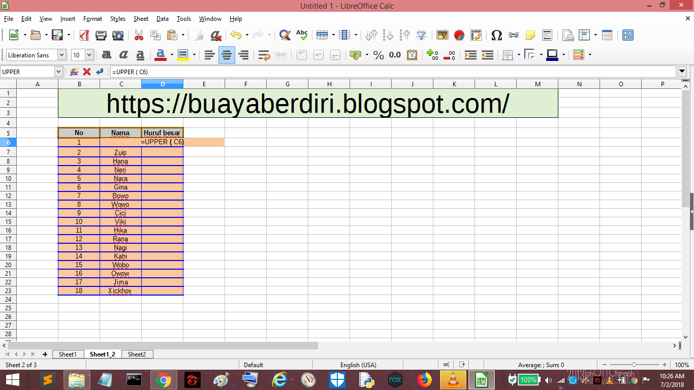The image size is (694, 390).
Task: Open Find and Replace
Action: [285, 35]
